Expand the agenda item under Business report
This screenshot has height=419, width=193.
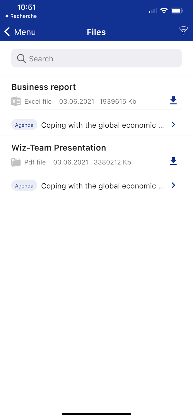[173, 125]
